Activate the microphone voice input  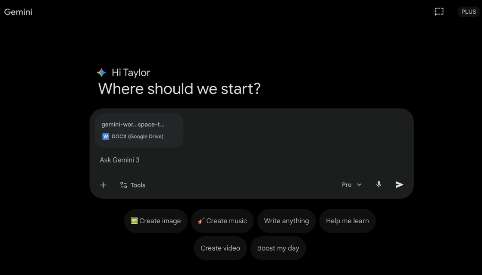pyautogui.click(x=379, y=184)
